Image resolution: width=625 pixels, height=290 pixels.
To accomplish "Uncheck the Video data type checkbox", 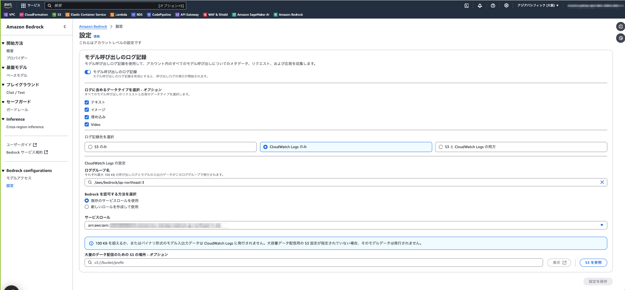I will pyautogui.click(x=87, y=125).
